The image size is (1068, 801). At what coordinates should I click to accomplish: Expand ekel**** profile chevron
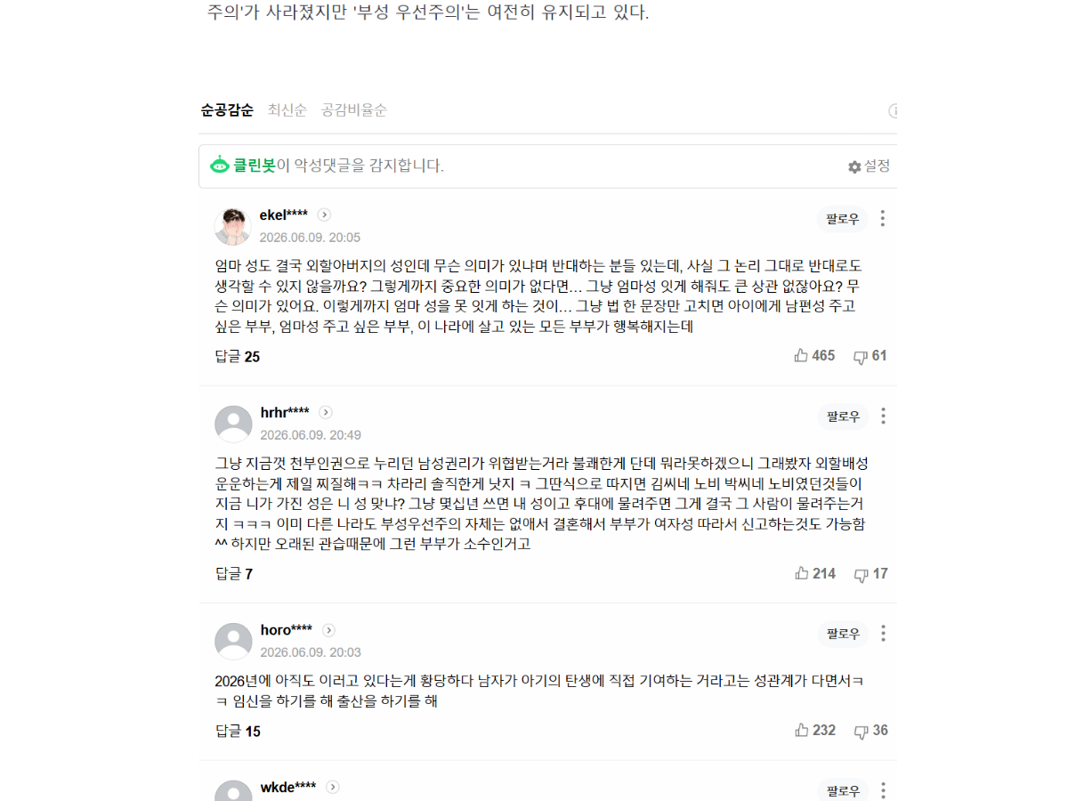(324, 214)
